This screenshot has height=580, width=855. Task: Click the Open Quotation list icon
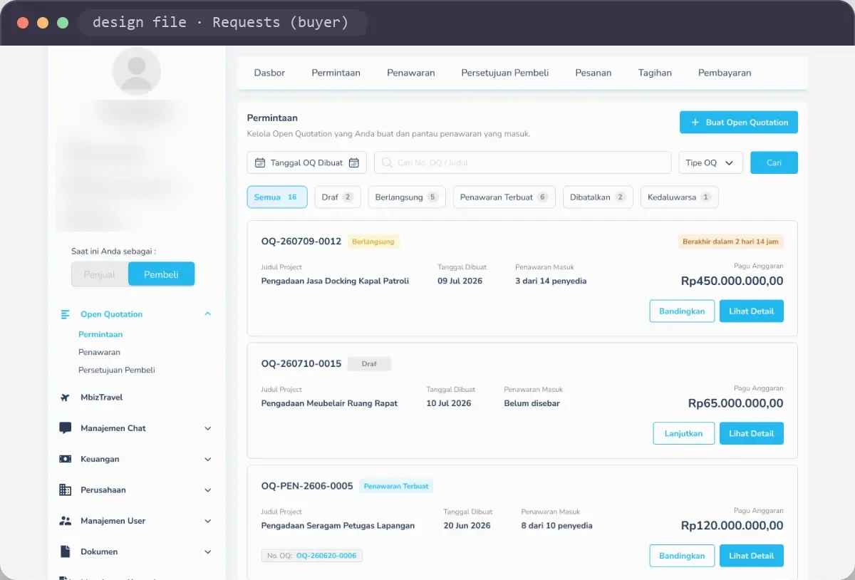point(66,314)
